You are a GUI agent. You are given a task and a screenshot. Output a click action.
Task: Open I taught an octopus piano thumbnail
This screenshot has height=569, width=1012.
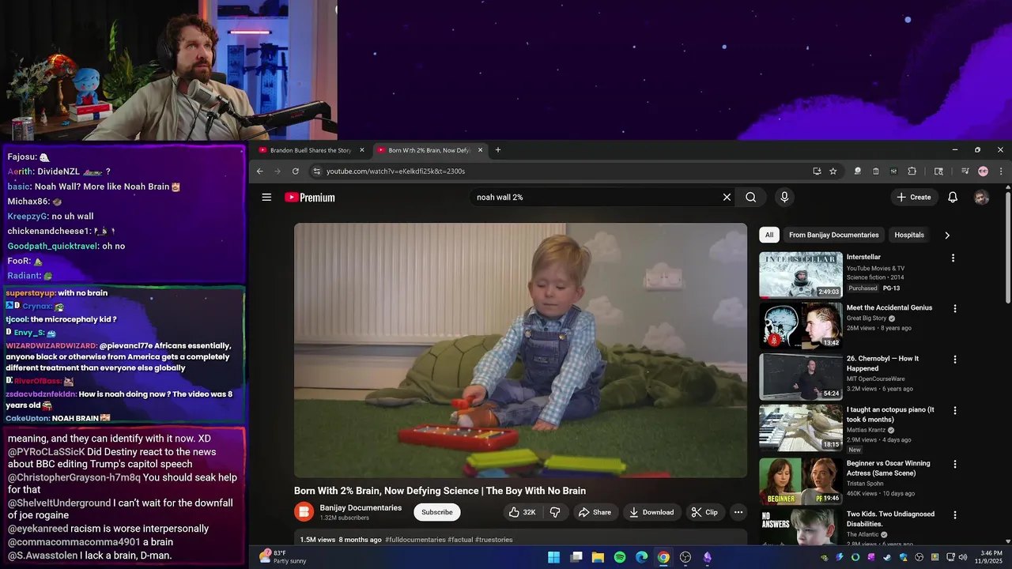[x=801, y=428]
